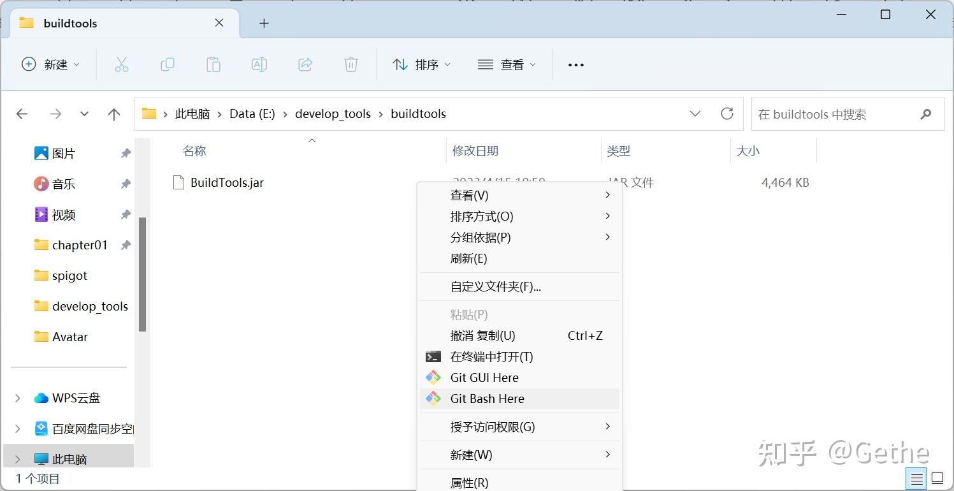Select the Rename icon in the toolbar
954x491 pixels.
(259, 64)
